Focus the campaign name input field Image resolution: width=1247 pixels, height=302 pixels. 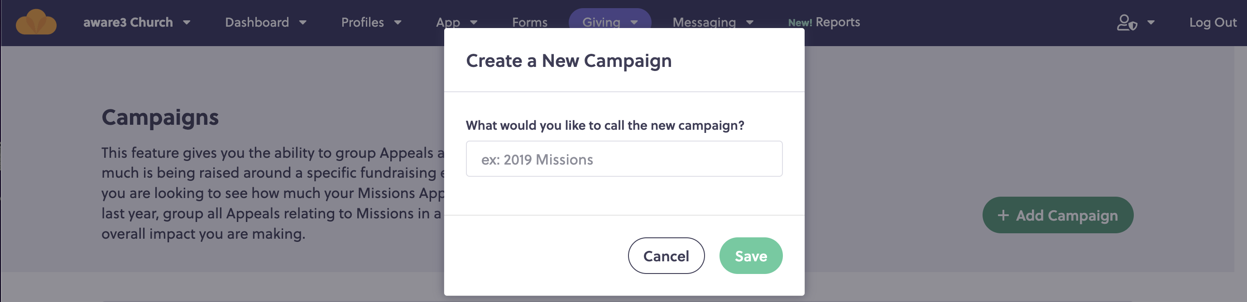[x=624, y=159]
